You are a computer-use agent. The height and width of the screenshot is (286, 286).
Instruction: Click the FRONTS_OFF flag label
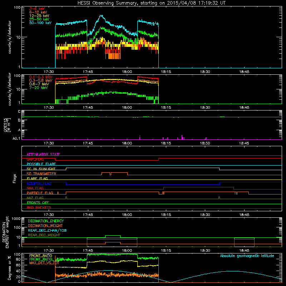pyautogui.click(x=38, y=203)
